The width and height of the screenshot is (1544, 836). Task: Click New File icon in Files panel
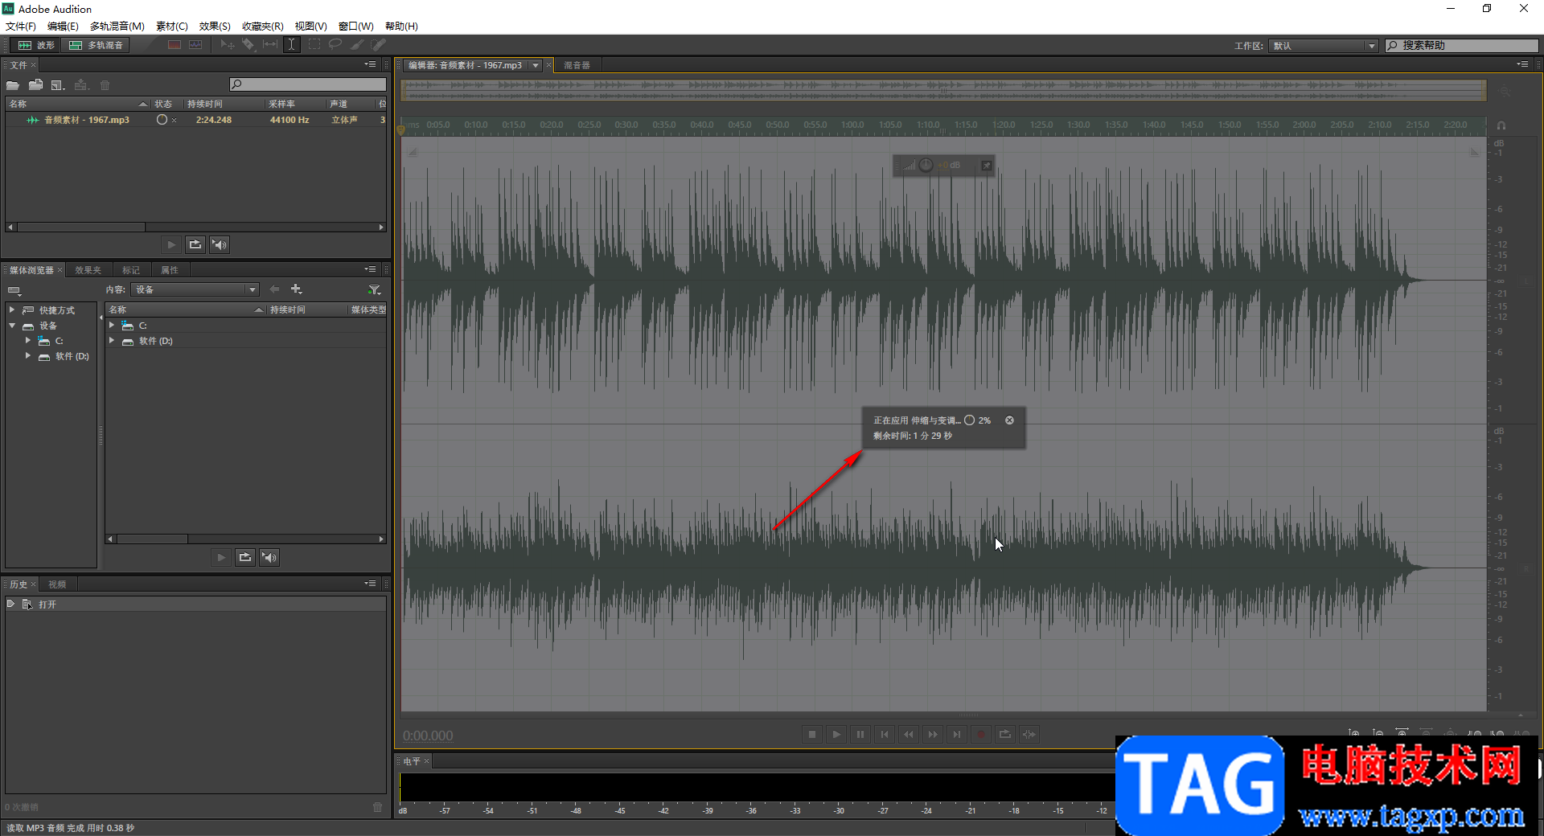pyautogui.click(x=58, y=85)
